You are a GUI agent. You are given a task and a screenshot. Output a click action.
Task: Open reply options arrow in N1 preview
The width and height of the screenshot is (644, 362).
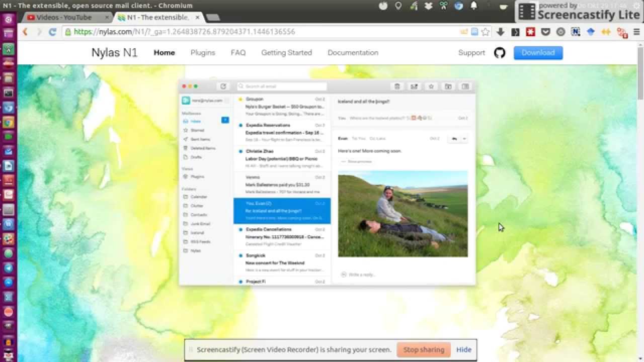(x=464, y=139)
